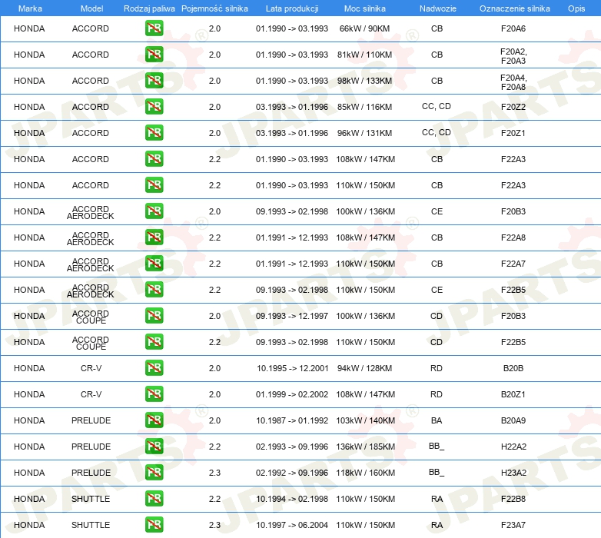Viewport: 601px width, 538px height.
Task: Click fuel icon in ACCORD COUPE F22B5 row
Action: 154,342
